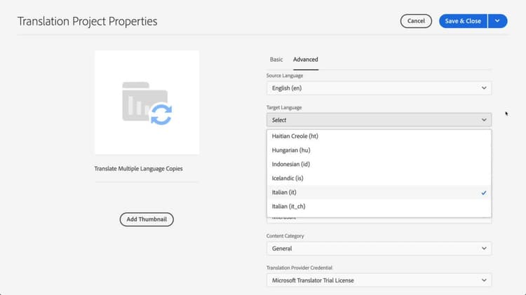Click the checkmark next to Italian (it)
This screenshot has width=526, height=295.
(484, 192)
